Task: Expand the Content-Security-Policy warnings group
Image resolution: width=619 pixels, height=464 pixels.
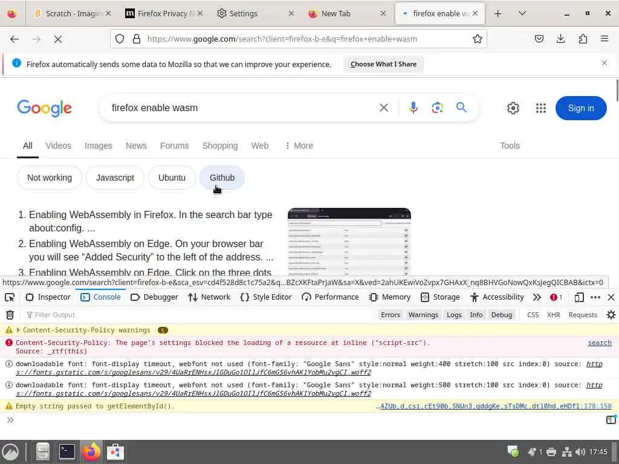Action: [18, 330]
